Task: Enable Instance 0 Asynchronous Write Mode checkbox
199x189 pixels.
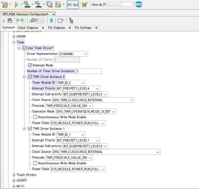Action: tap(35, 117)
